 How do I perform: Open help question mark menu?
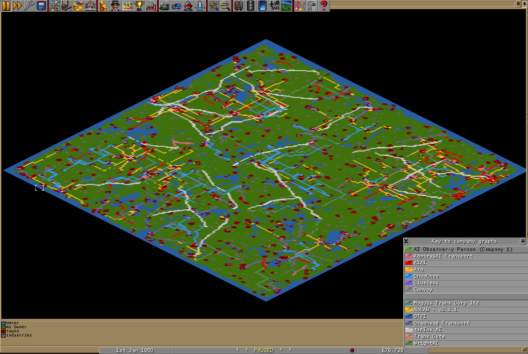click(323, 6)
